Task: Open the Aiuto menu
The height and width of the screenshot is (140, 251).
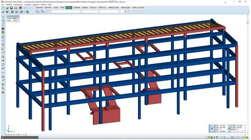Action: (x=50, y=5)
